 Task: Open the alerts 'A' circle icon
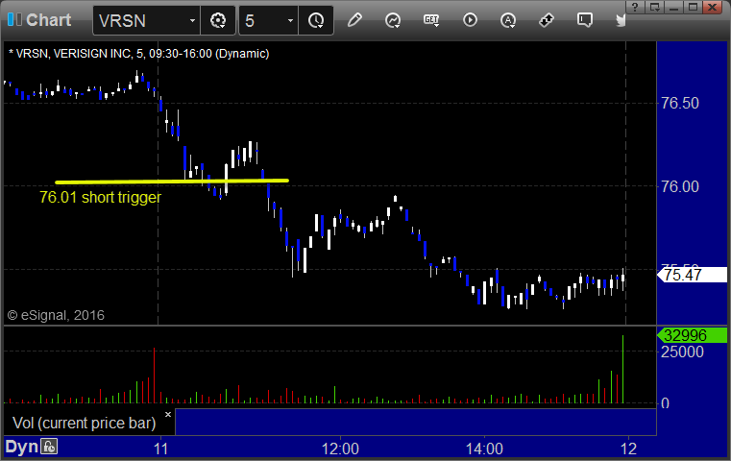tap(508, 20)
